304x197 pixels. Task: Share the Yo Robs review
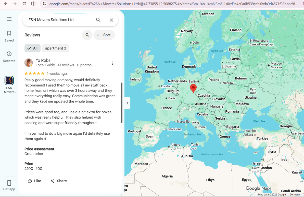(x=59, y=181)
